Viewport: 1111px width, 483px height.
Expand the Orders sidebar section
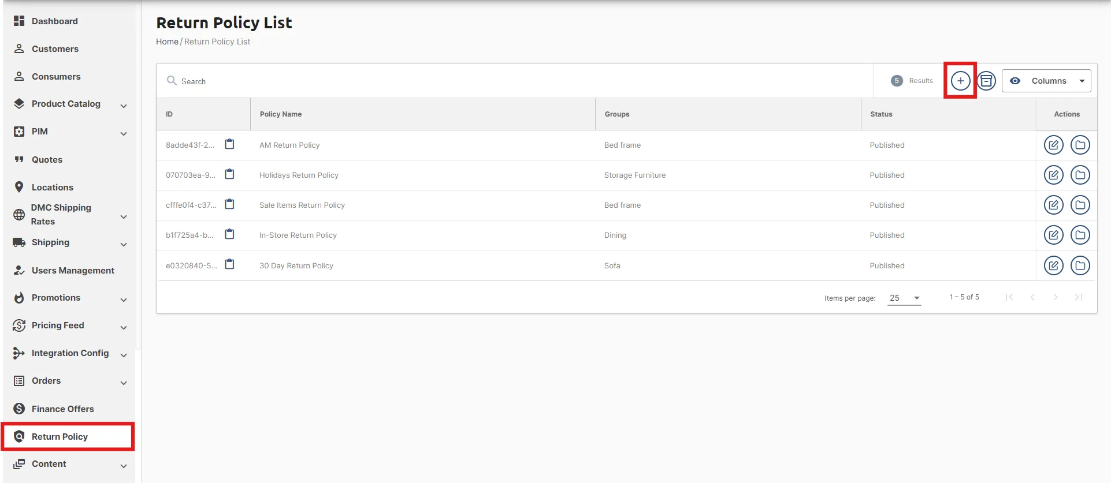[x=124, y=383]
